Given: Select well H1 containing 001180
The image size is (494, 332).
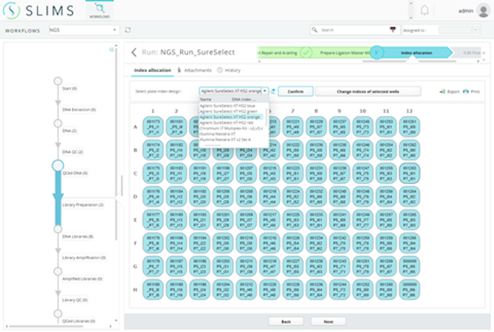Looking at the screenshot, I should point(153,289).
